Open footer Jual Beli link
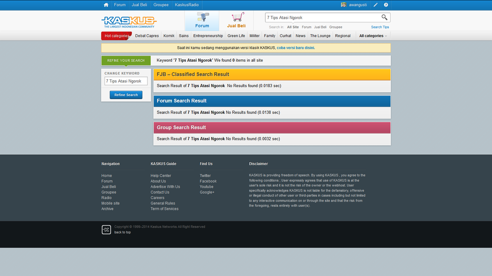 [x=109, y=187]
